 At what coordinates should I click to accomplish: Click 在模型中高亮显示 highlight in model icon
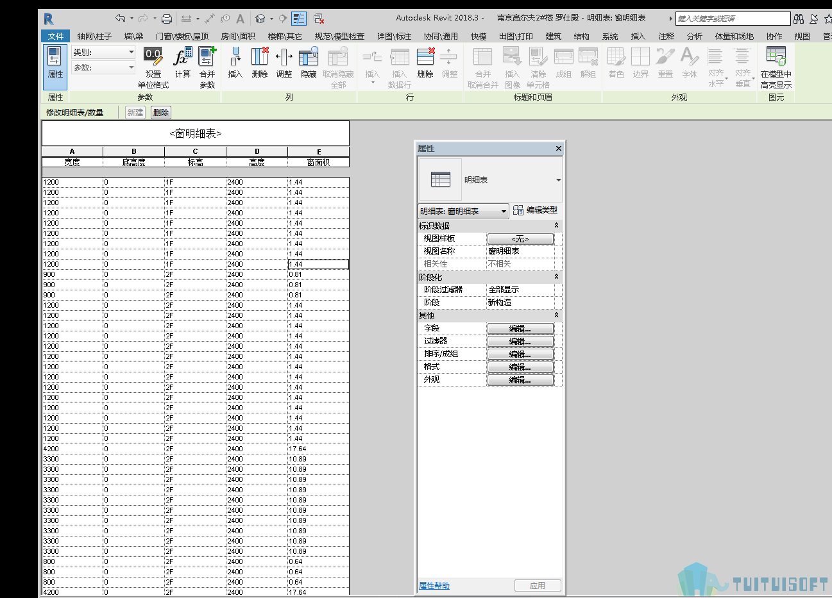tap(776, 68)
